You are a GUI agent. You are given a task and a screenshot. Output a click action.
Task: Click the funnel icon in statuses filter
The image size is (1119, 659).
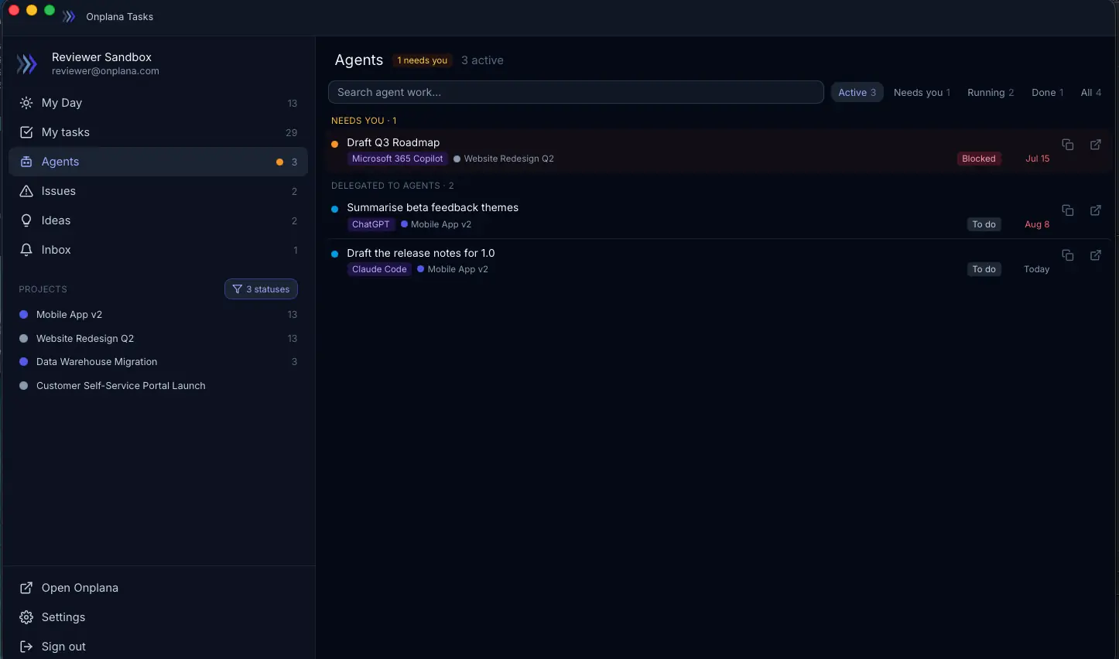(x=238, y=289)
